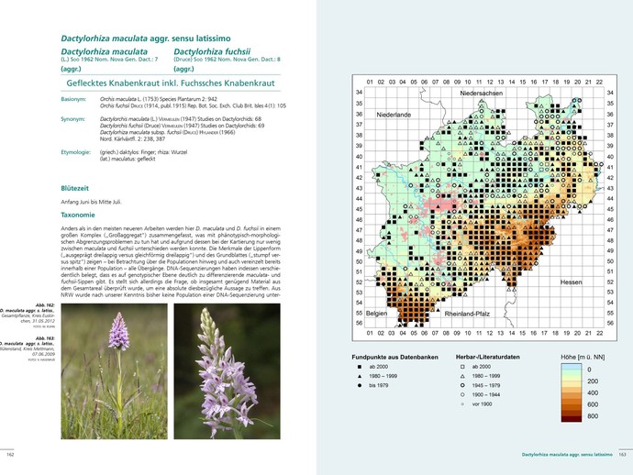Click the bold open circle symbol for '1945 – 1979'

click(x=462, y=385)
